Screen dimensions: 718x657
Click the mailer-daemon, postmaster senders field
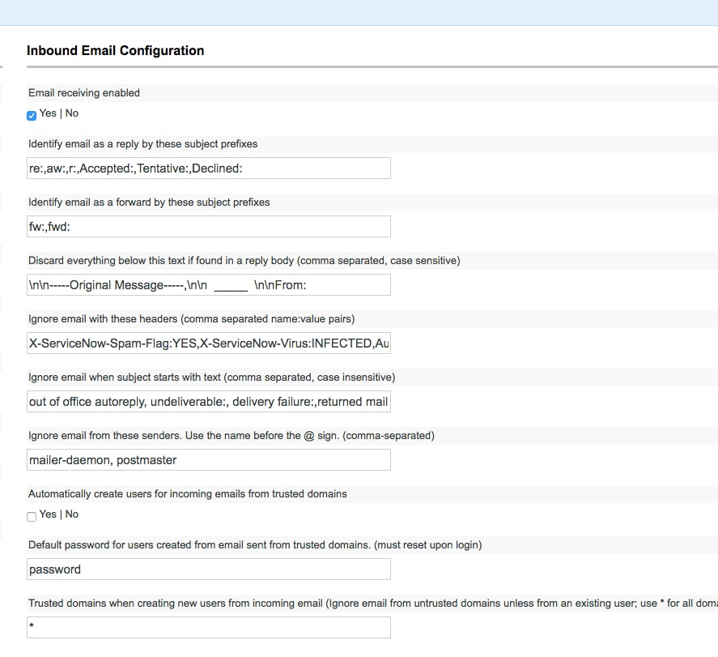pyautogui.click(x=208, y=459)
